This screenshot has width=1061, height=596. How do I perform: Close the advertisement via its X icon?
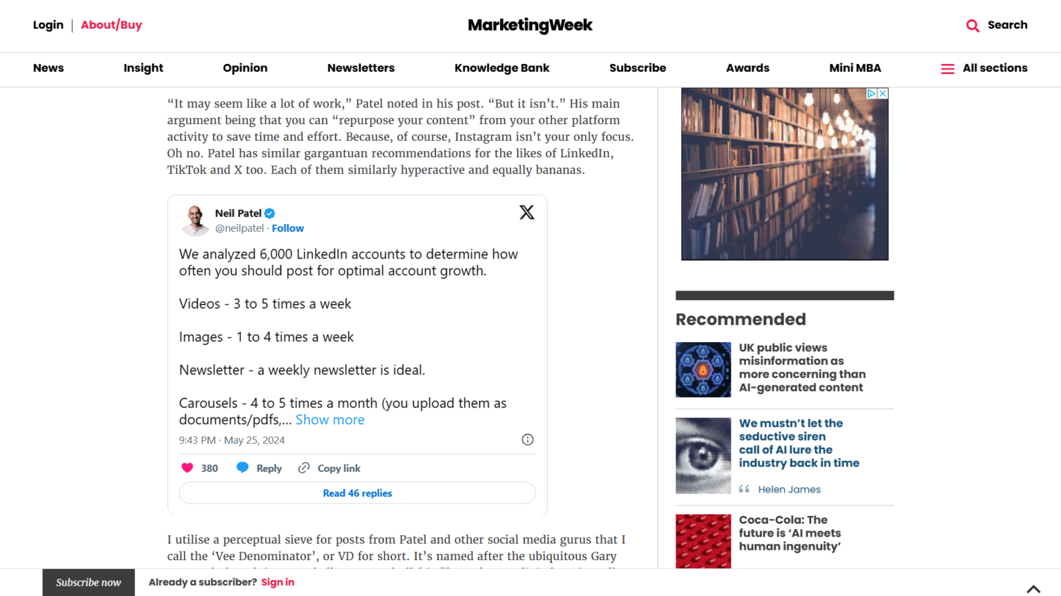point(881,93)
